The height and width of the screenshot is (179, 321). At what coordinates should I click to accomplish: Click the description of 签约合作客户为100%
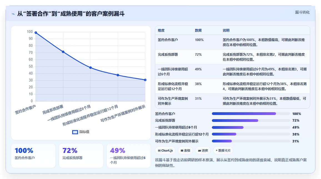tap(264, 42)
